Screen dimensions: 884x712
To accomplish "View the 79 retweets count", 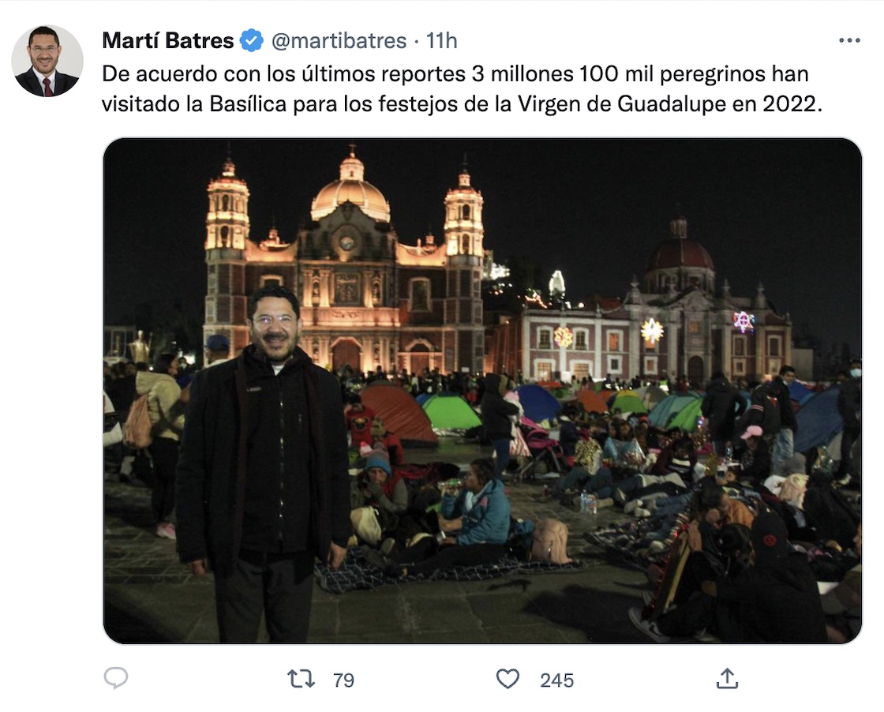I will pos(343,680).
